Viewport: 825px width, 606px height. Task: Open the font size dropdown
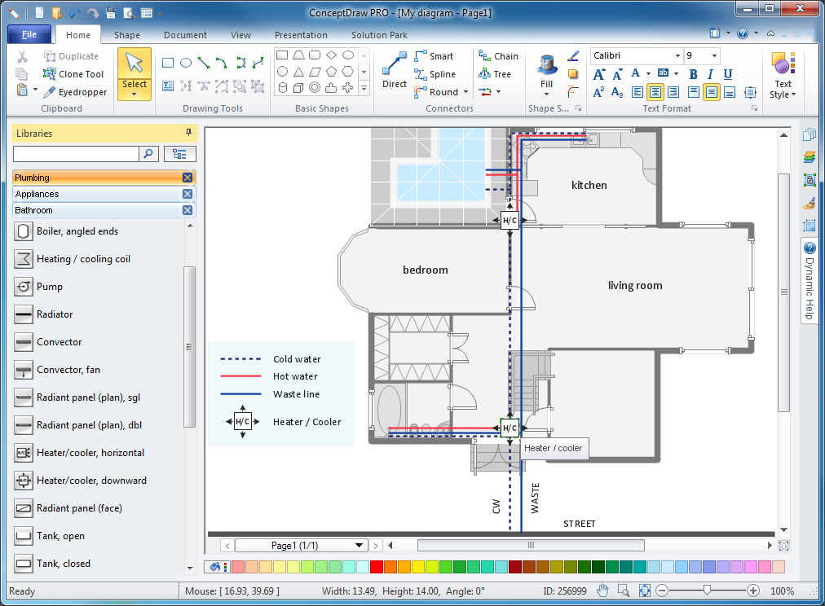tap(714, 56)
